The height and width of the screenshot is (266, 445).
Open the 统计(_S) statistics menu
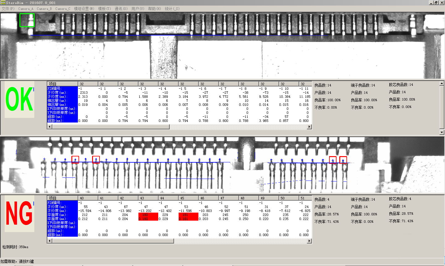point(172,9)
